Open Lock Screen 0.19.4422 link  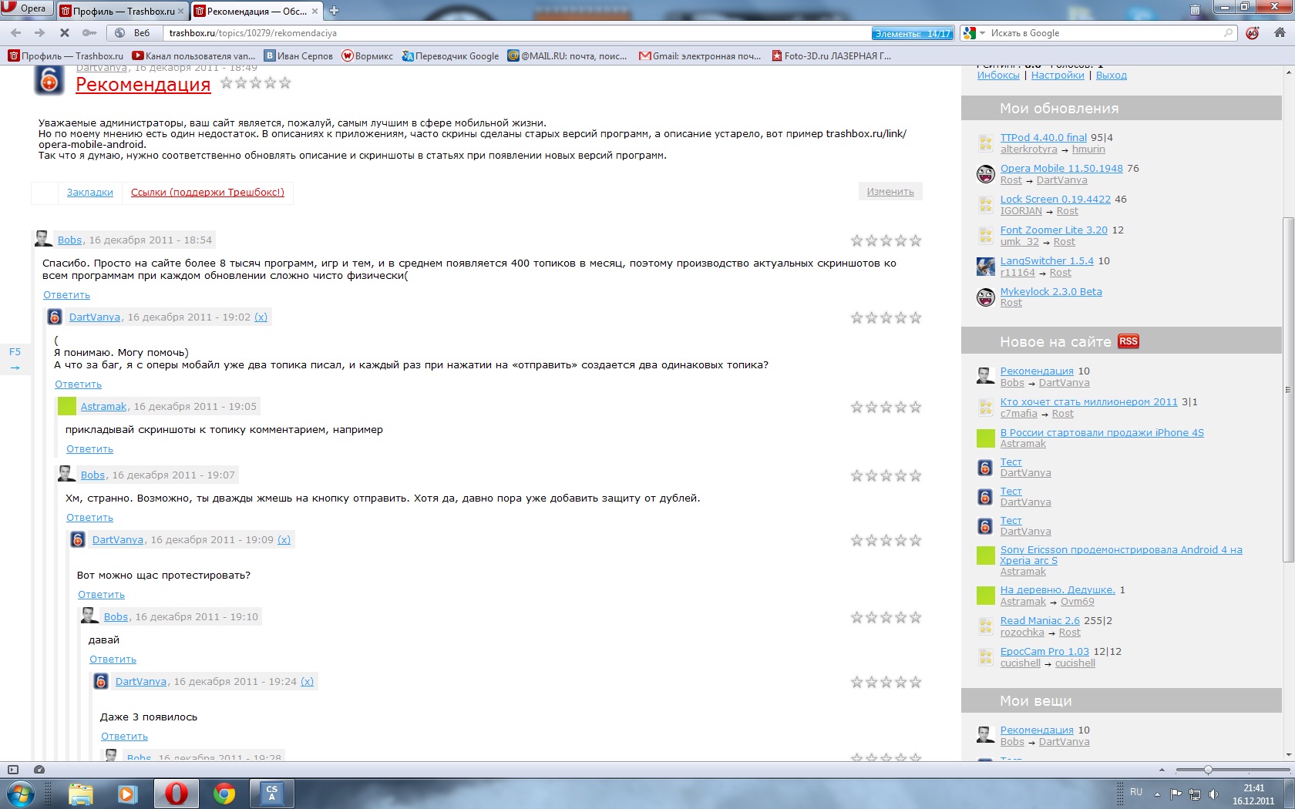click(1055, 200)
